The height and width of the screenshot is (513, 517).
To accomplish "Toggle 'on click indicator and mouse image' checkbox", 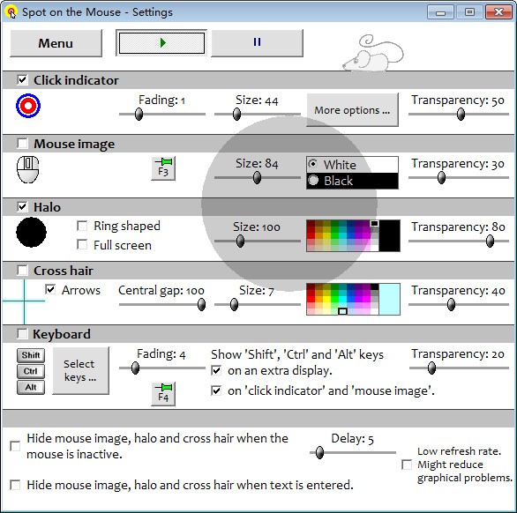I will [x=216, y=390].
